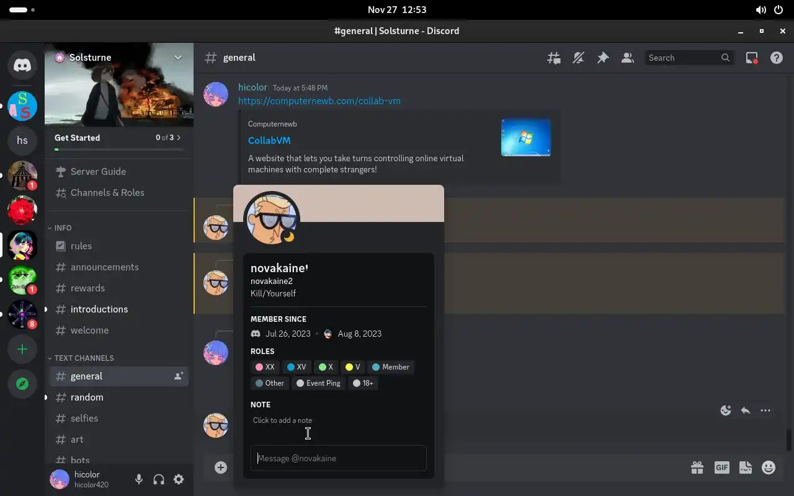Click the Member role tag

(391, 367)
